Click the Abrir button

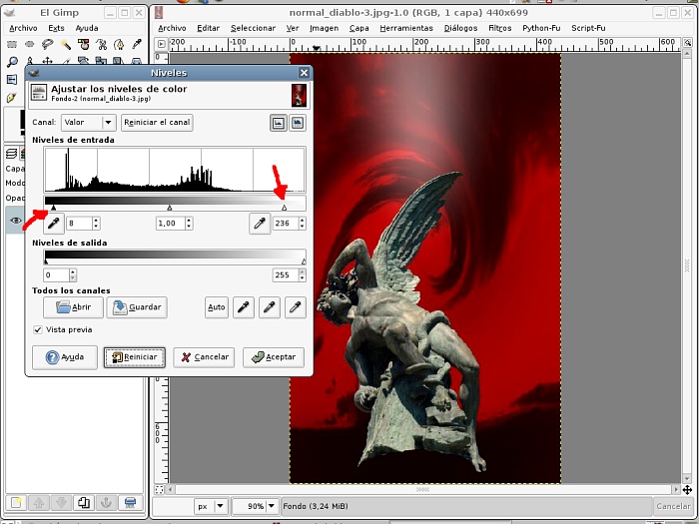(74, 307)
